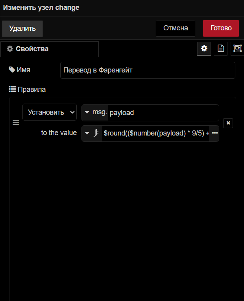Switch to the Свойства tab
The height and width of the screenshot is (301, 244).
coord(50,49)
